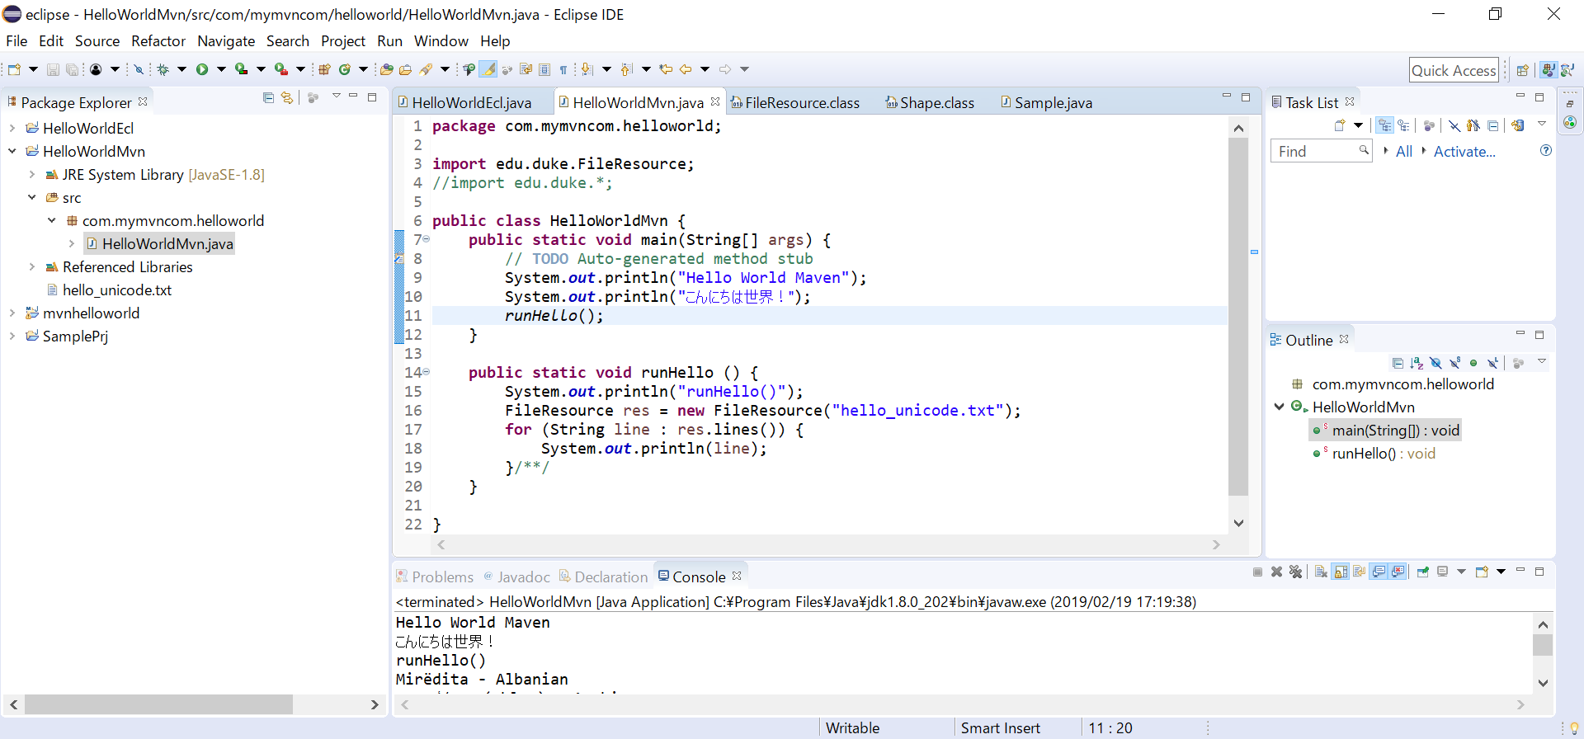Click the Run External Tools icon
Viewport: 1584px width, 739px height.
coord(281,69)
